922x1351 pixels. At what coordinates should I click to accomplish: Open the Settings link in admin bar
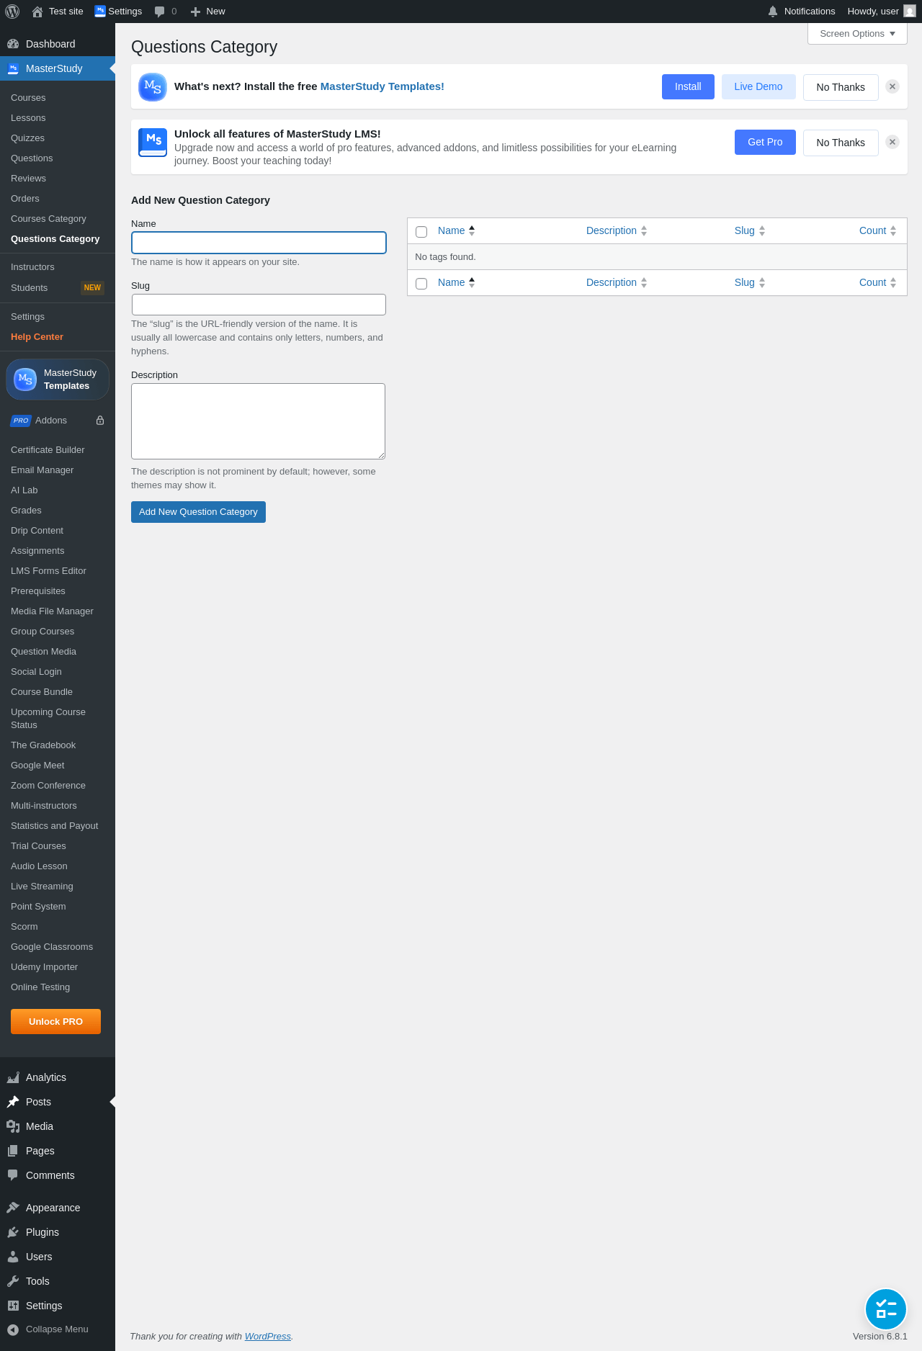118,12
